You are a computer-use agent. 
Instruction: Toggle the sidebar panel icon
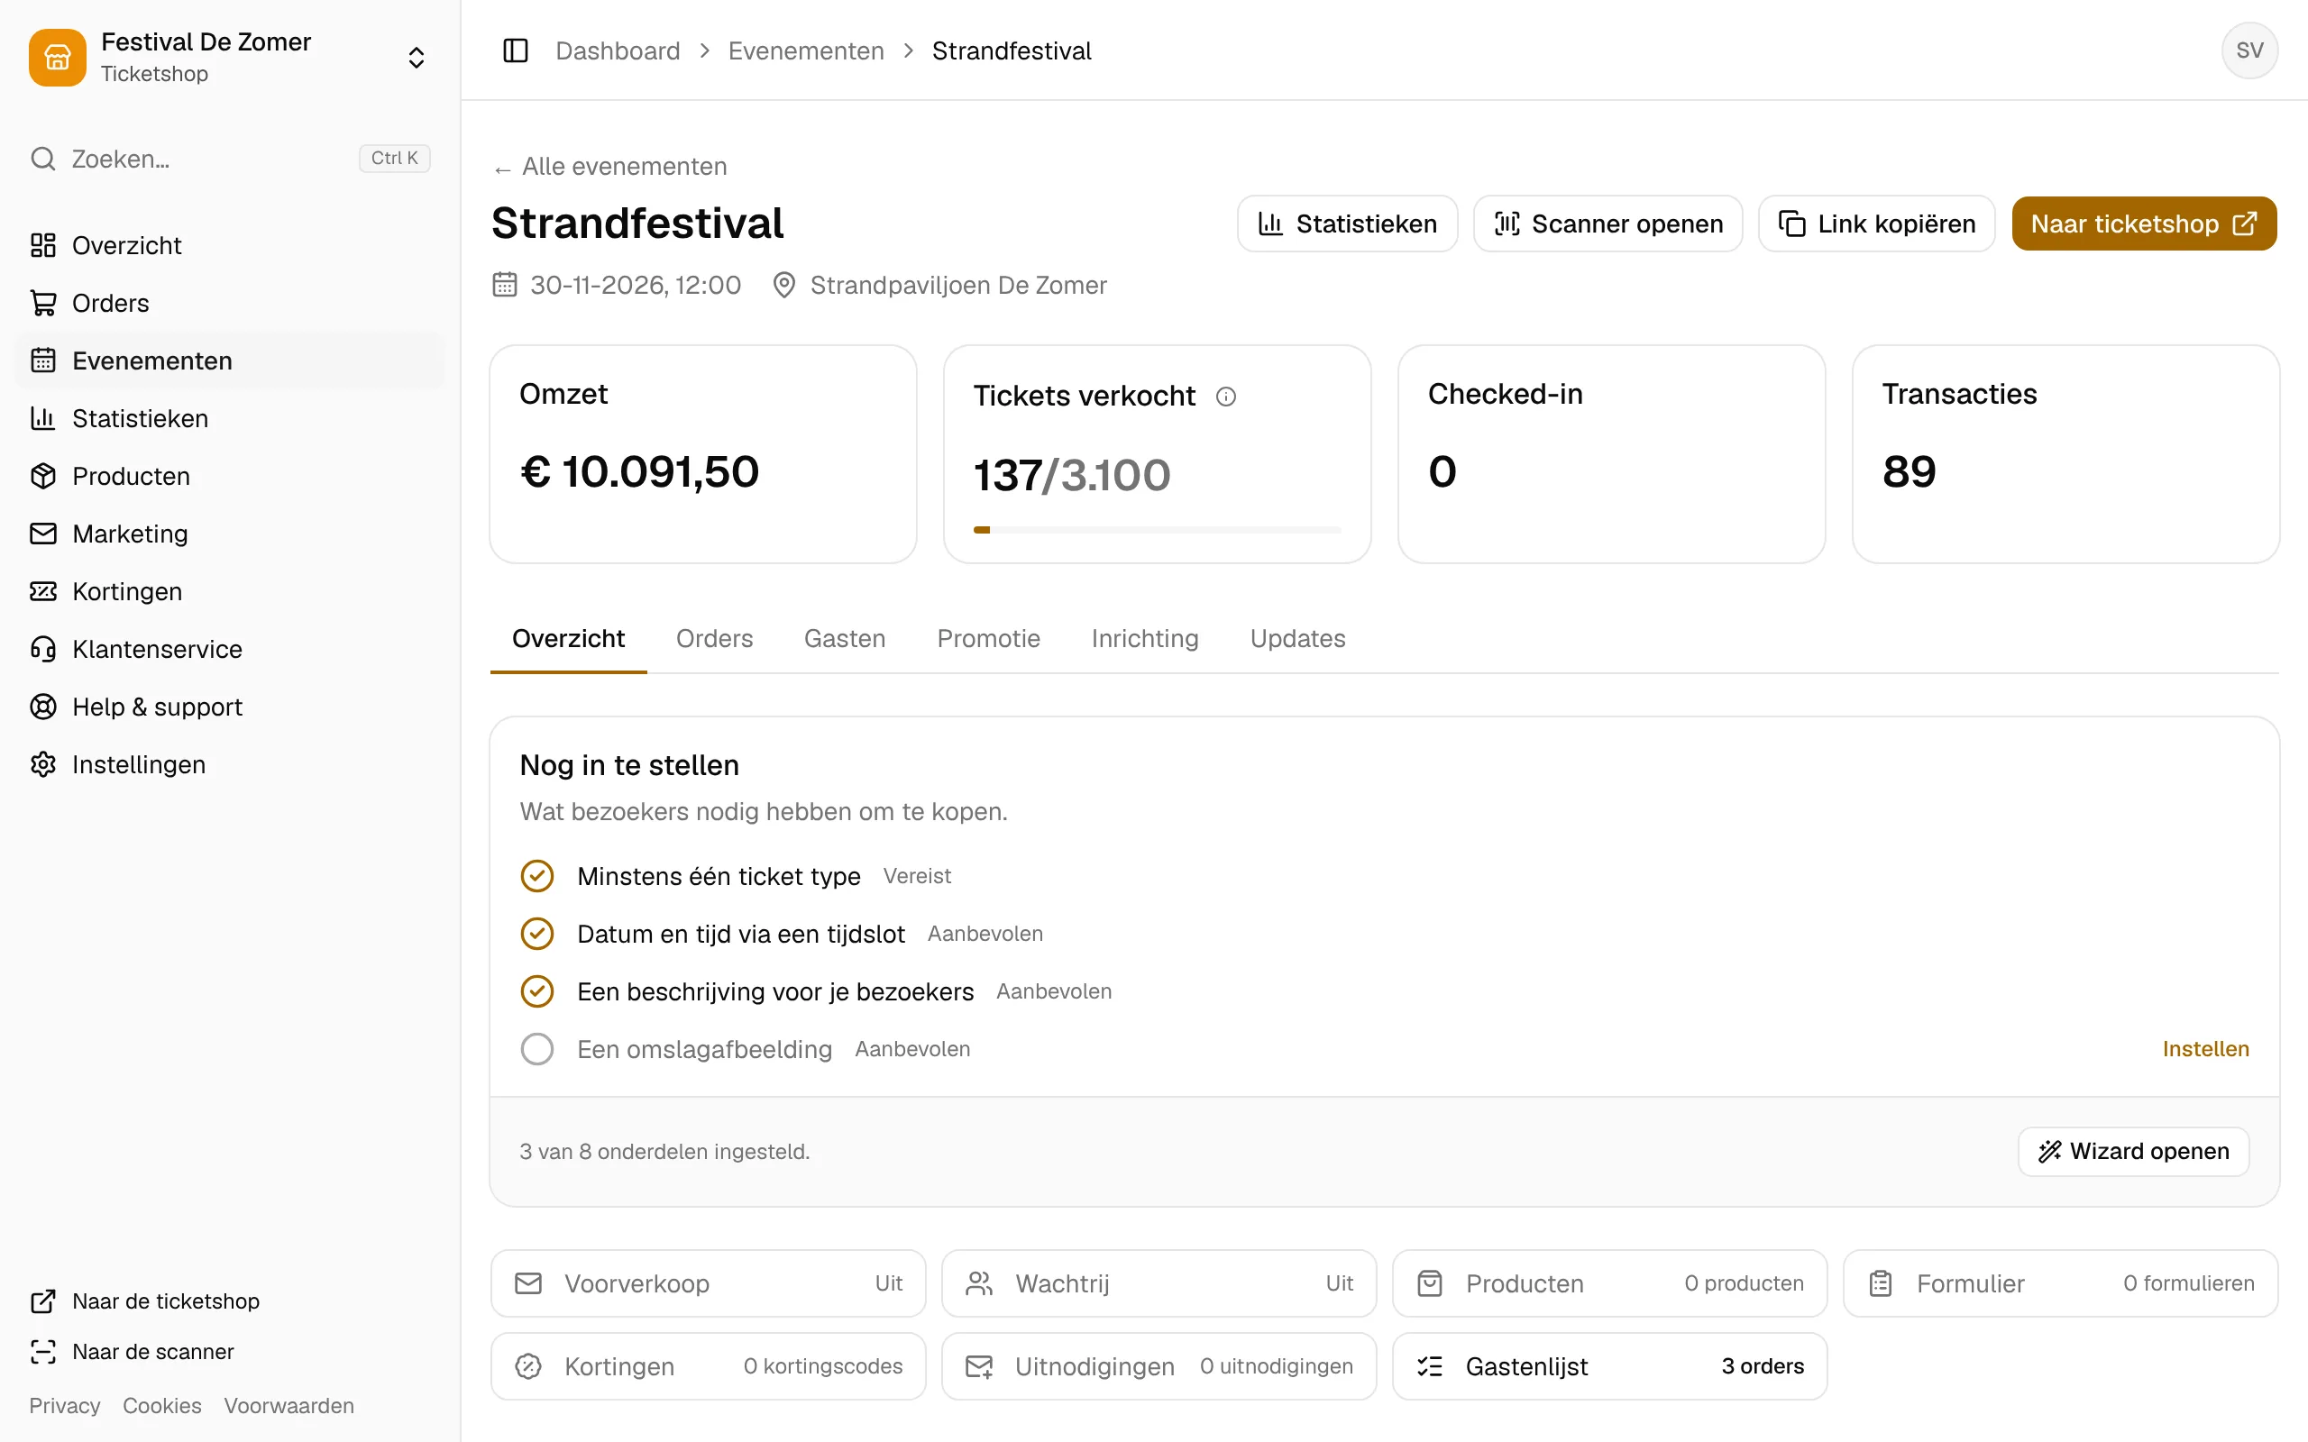(515, 50)
